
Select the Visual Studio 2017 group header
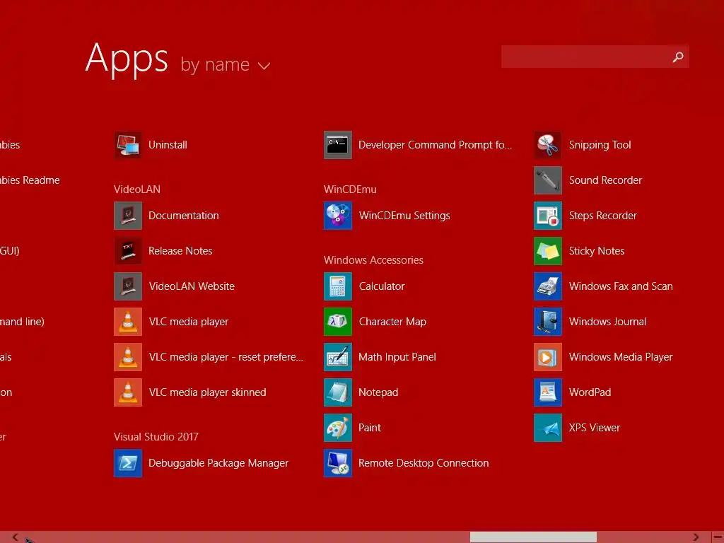156,437
